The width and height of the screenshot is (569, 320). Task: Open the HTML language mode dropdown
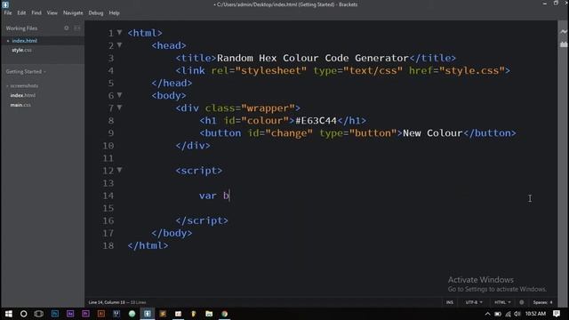502,302
